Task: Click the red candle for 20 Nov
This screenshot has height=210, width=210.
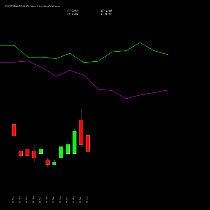Action: pyautogui.click(x=21, y=153)
